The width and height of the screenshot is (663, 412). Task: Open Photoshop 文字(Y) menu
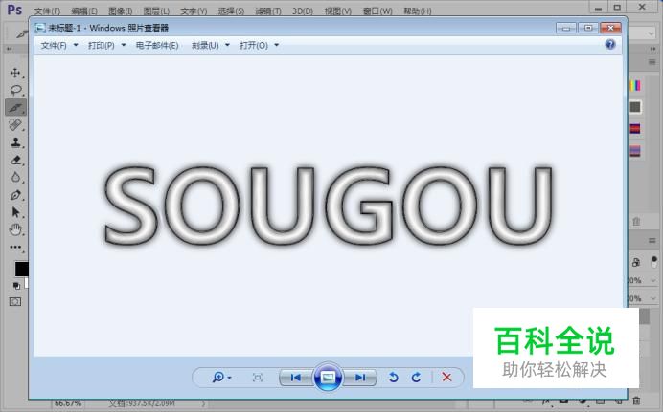click(194, 11)
